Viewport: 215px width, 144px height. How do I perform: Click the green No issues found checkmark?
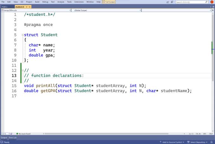coord(17,134)
